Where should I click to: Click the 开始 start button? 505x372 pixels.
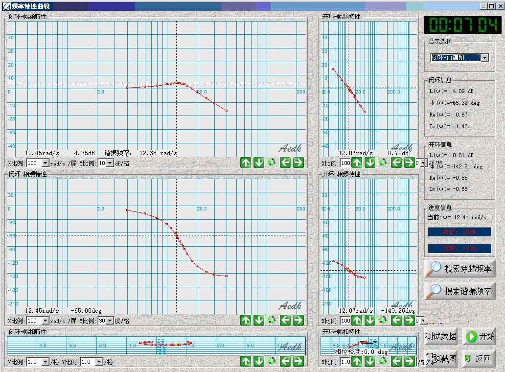(479, 336)
